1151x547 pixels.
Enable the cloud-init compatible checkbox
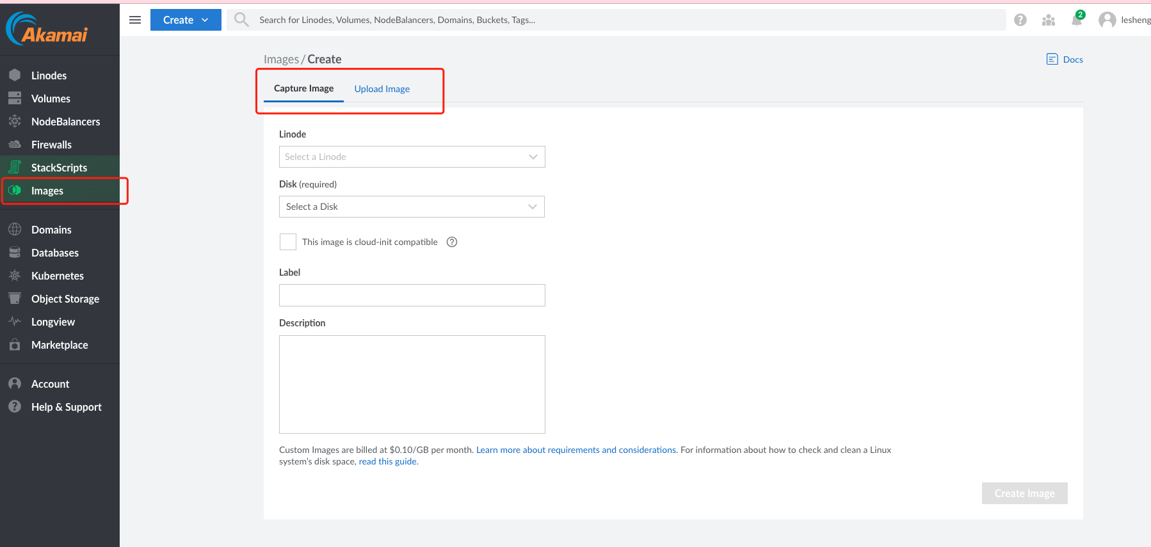tap(288, 242)
